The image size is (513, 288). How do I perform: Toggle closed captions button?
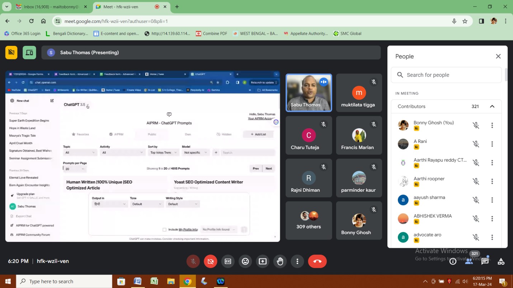[228, 261]
